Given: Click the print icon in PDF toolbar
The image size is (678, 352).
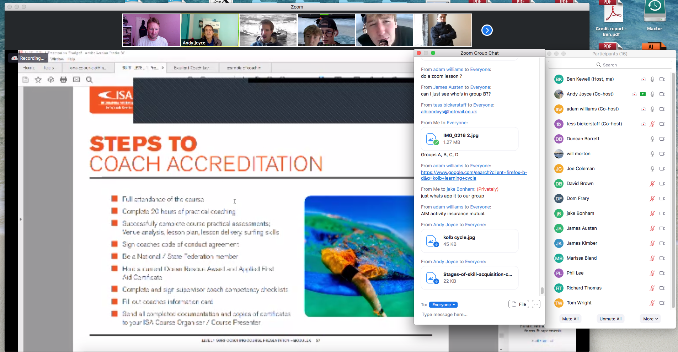Looking at the screenshot, I should click(64, 80).
